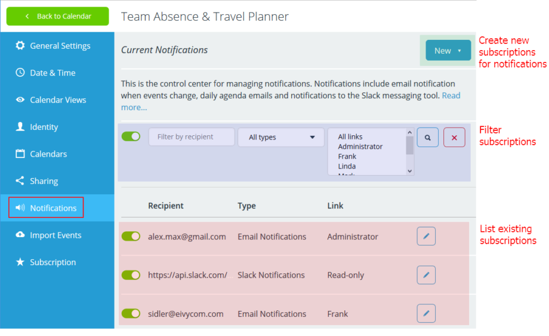Go Back to Calendar
Viewport: 549px width, 336px height.
click(57, 16)
